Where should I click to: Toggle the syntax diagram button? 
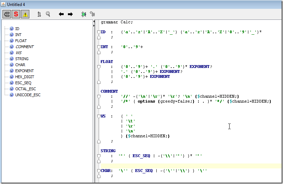point(7,14)
